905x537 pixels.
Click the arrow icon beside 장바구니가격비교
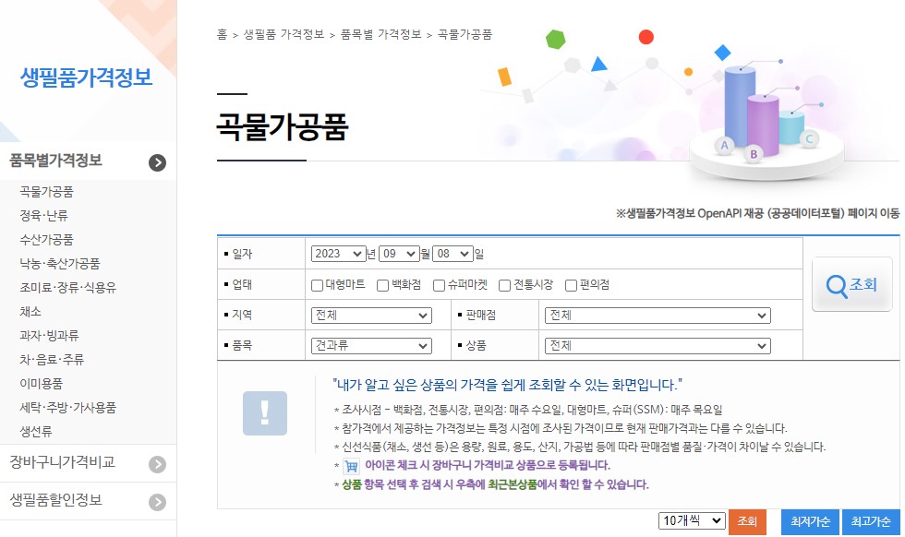click(x=158, y=463)
